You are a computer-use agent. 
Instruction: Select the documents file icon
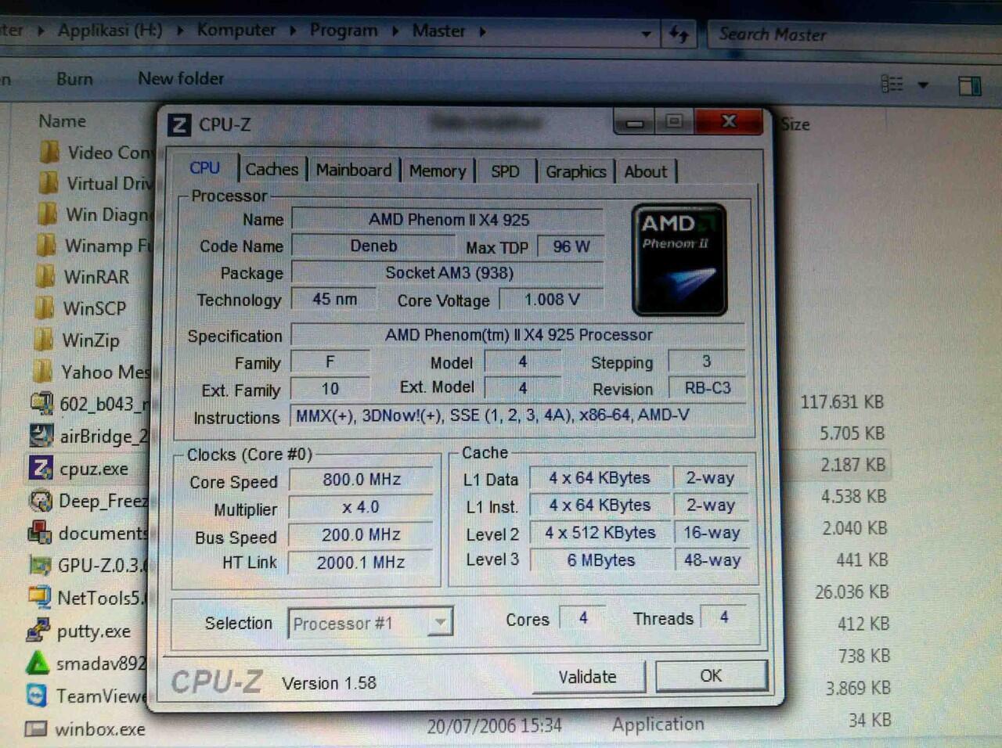click(x=39, y=533)
